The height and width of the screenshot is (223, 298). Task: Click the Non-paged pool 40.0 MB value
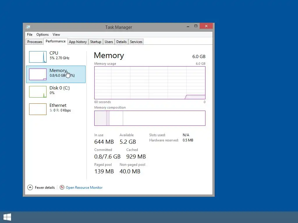click(130, 171)
